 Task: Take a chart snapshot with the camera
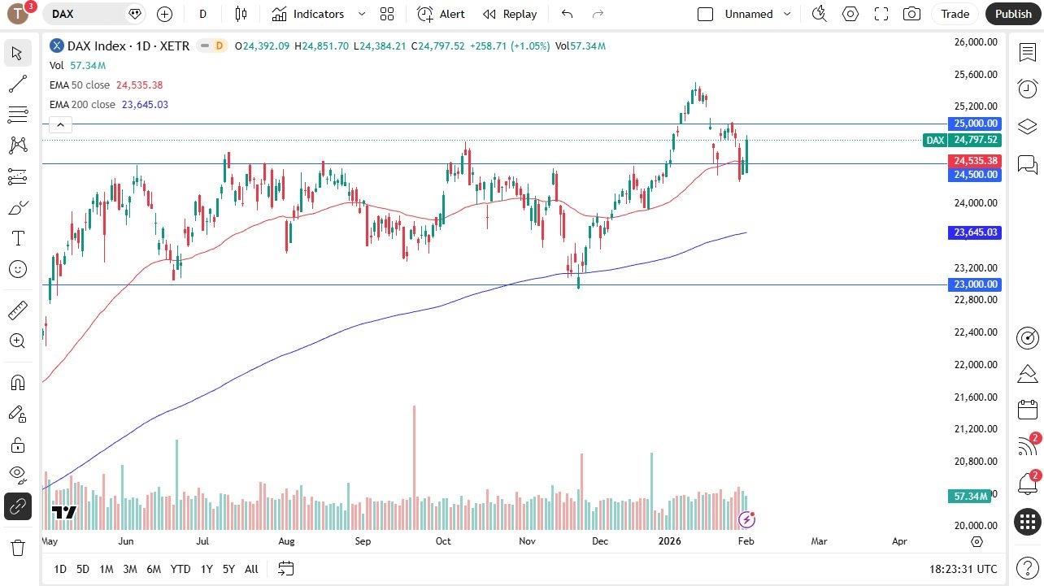click(911, 14)
